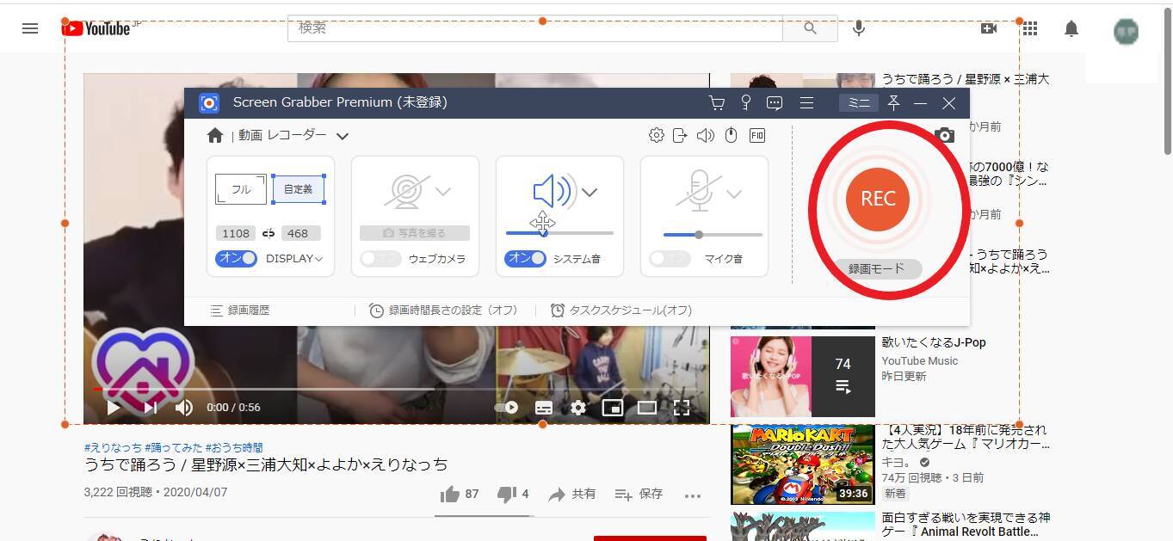Image resolution: width=1173 pixels, height=541 pixels.
Task: Click the feedback chat bubble icon
Action: (775, 103)
